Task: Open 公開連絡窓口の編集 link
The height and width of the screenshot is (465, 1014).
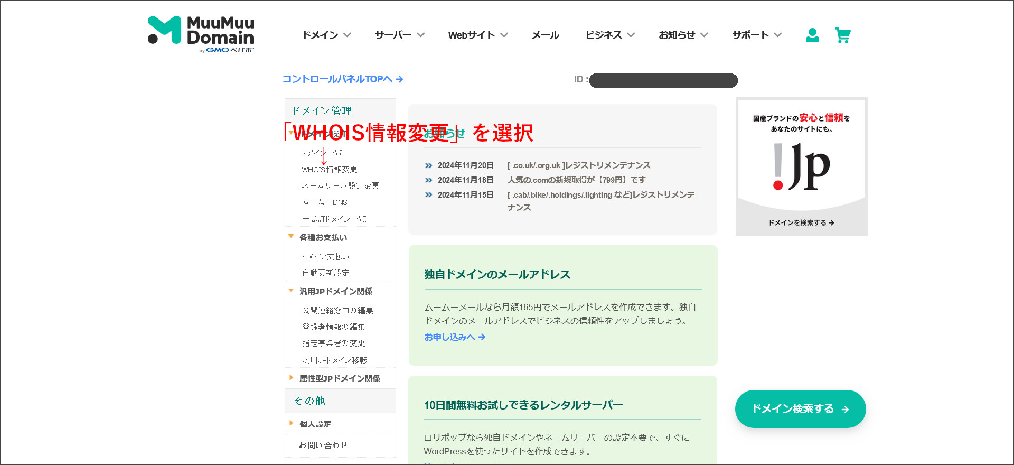Action: point(337,311)
